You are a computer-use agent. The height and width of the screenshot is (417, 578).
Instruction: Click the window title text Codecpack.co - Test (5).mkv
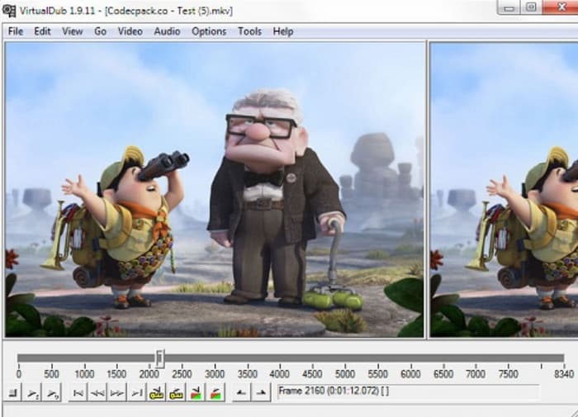click(168, 11)
